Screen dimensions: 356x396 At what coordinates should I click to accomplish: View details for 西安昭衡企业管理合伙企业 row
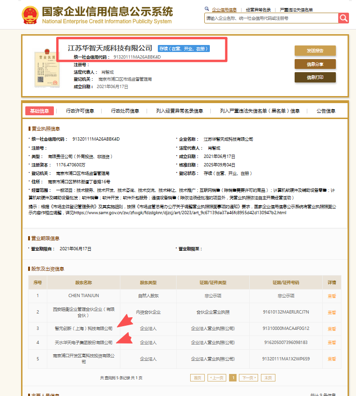tap(332, 313)
